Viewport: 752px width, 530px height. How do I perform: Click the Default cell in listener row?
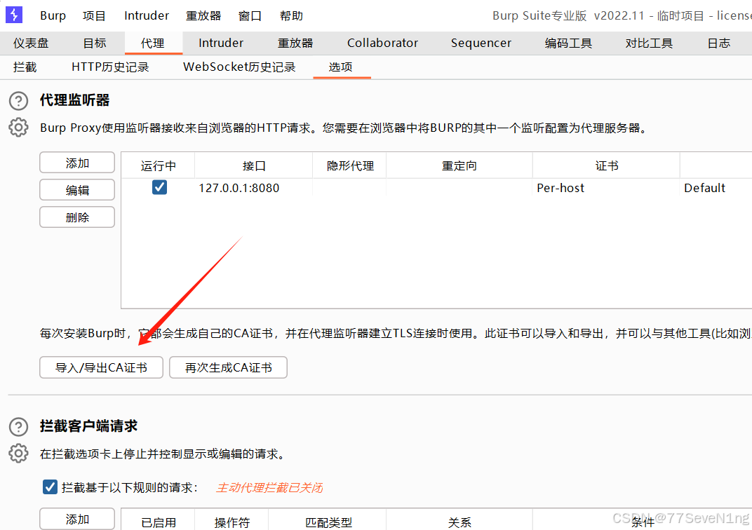[716, 188]
